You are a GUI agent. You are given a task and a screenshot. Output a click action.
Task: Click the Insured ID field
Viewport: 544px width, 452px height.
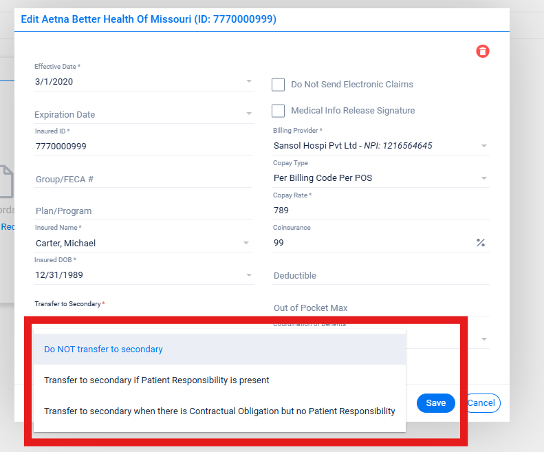coord(143,147)
